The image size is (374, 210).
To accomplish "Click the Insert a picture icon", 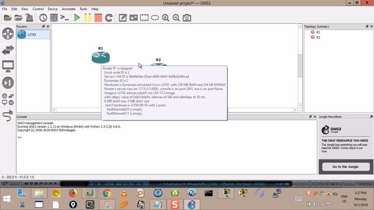I will point(134,17).
